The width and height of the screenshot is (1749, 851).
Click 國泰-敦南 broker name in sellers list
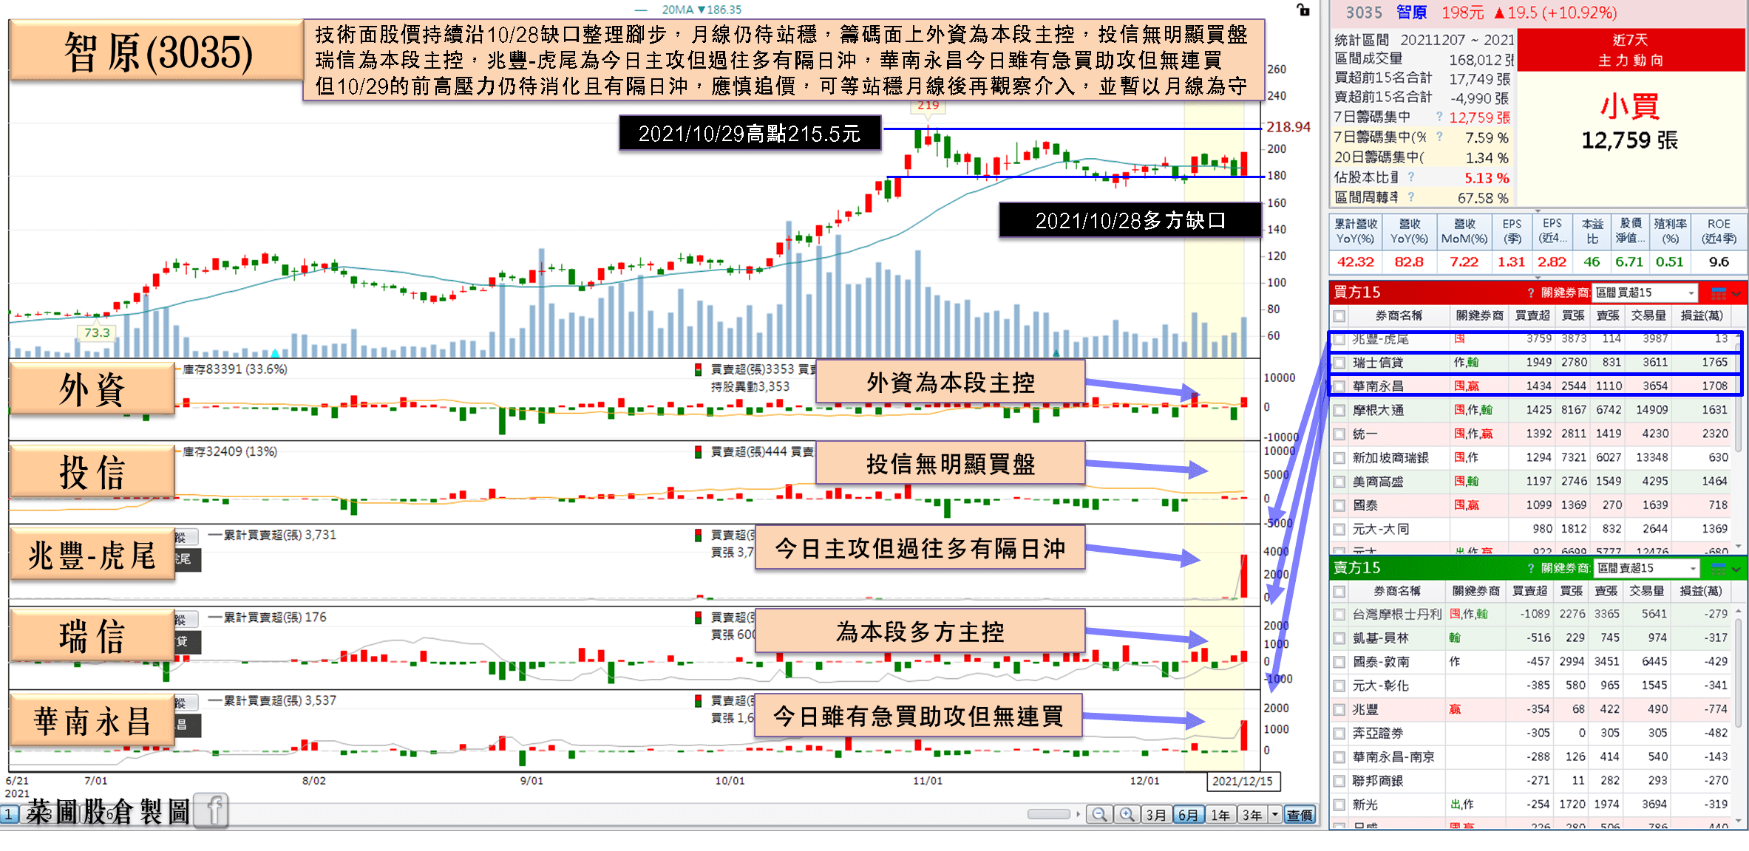pyautogui.click(x=1381, y=662)
